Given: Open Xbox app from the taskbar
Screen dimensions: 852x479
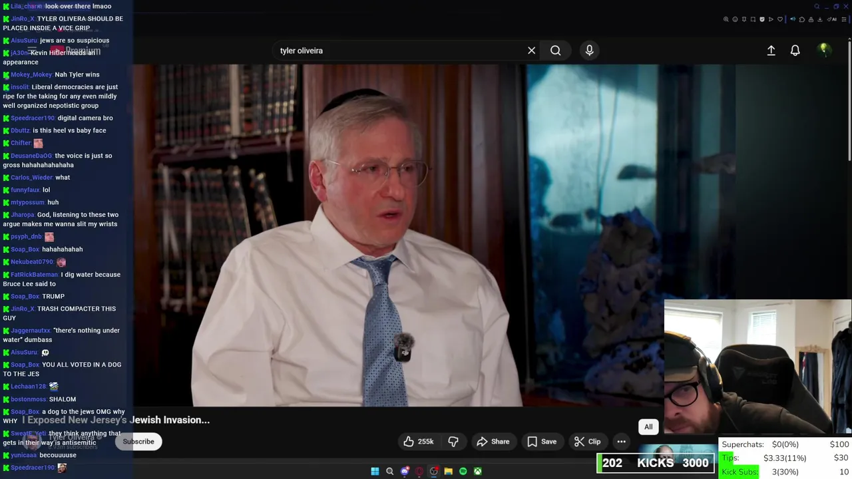Looking at the screenshot, I should point(477,472).
